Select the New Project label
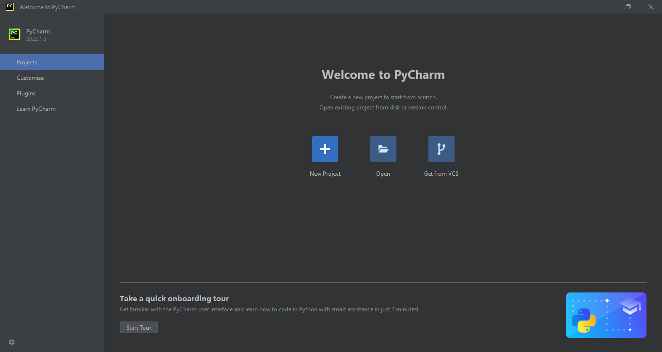 coord(325,173)
